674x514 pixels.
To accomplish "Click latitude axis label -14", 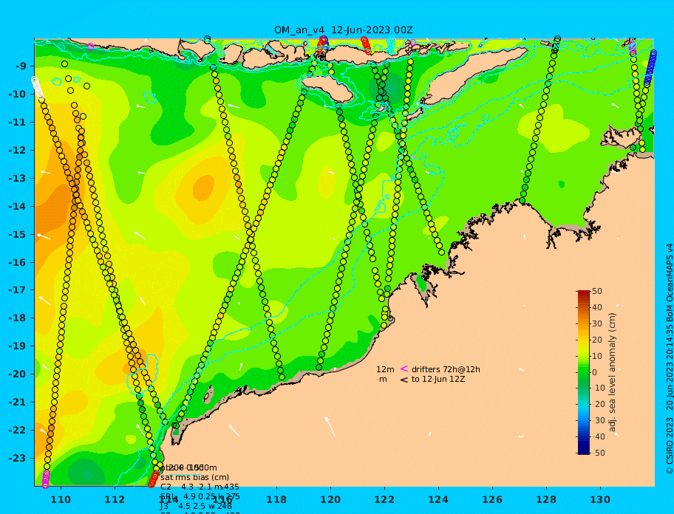I will (x=17, y=207).
